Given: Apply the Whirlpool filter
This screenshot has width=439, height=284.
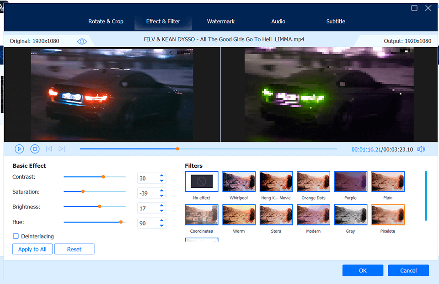Looking at the screenshot, I should tap(239, 181).
